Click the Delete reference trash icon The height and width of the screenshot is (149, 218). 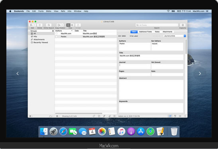(x=39, y=25)
